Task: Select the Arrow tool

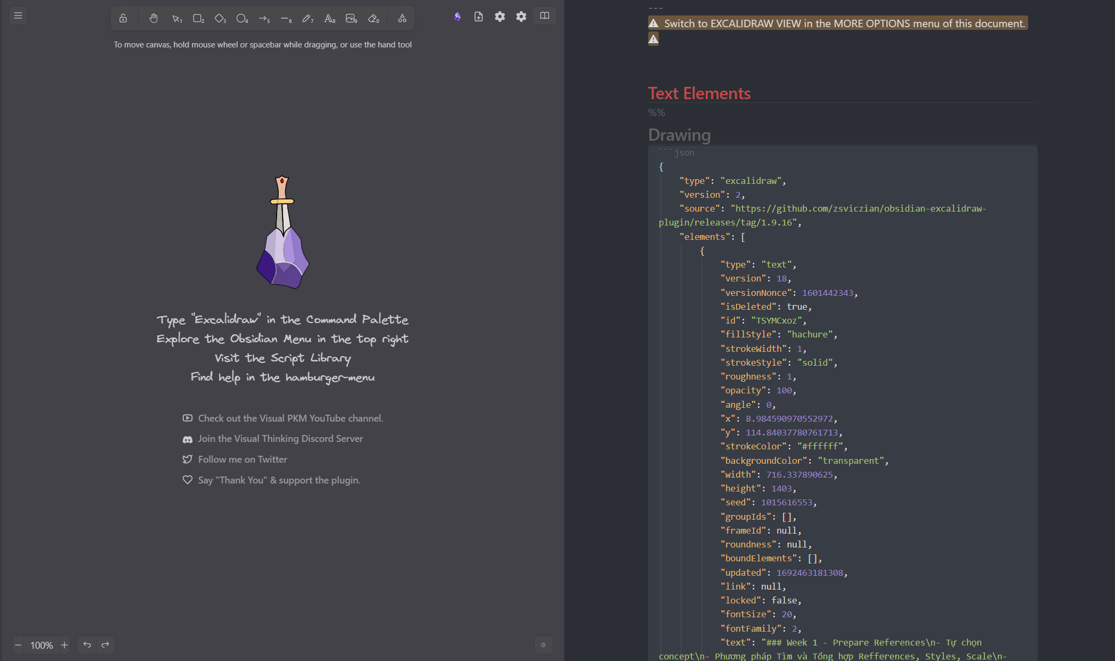Action: click(x=264, y=18)
